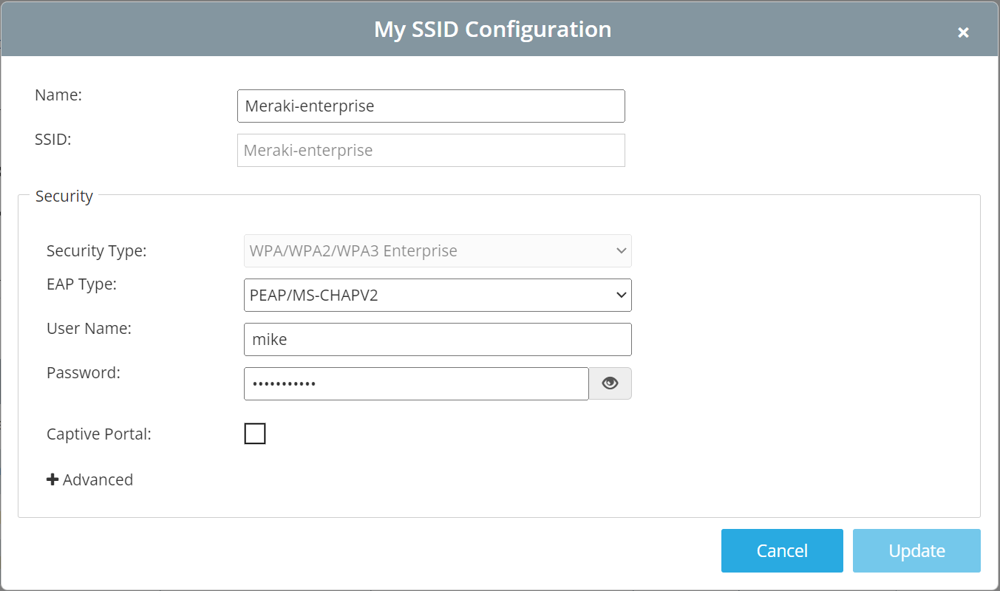1000x591 pixels.
Task: Click the User Name label
Action: tap(89, 329)
